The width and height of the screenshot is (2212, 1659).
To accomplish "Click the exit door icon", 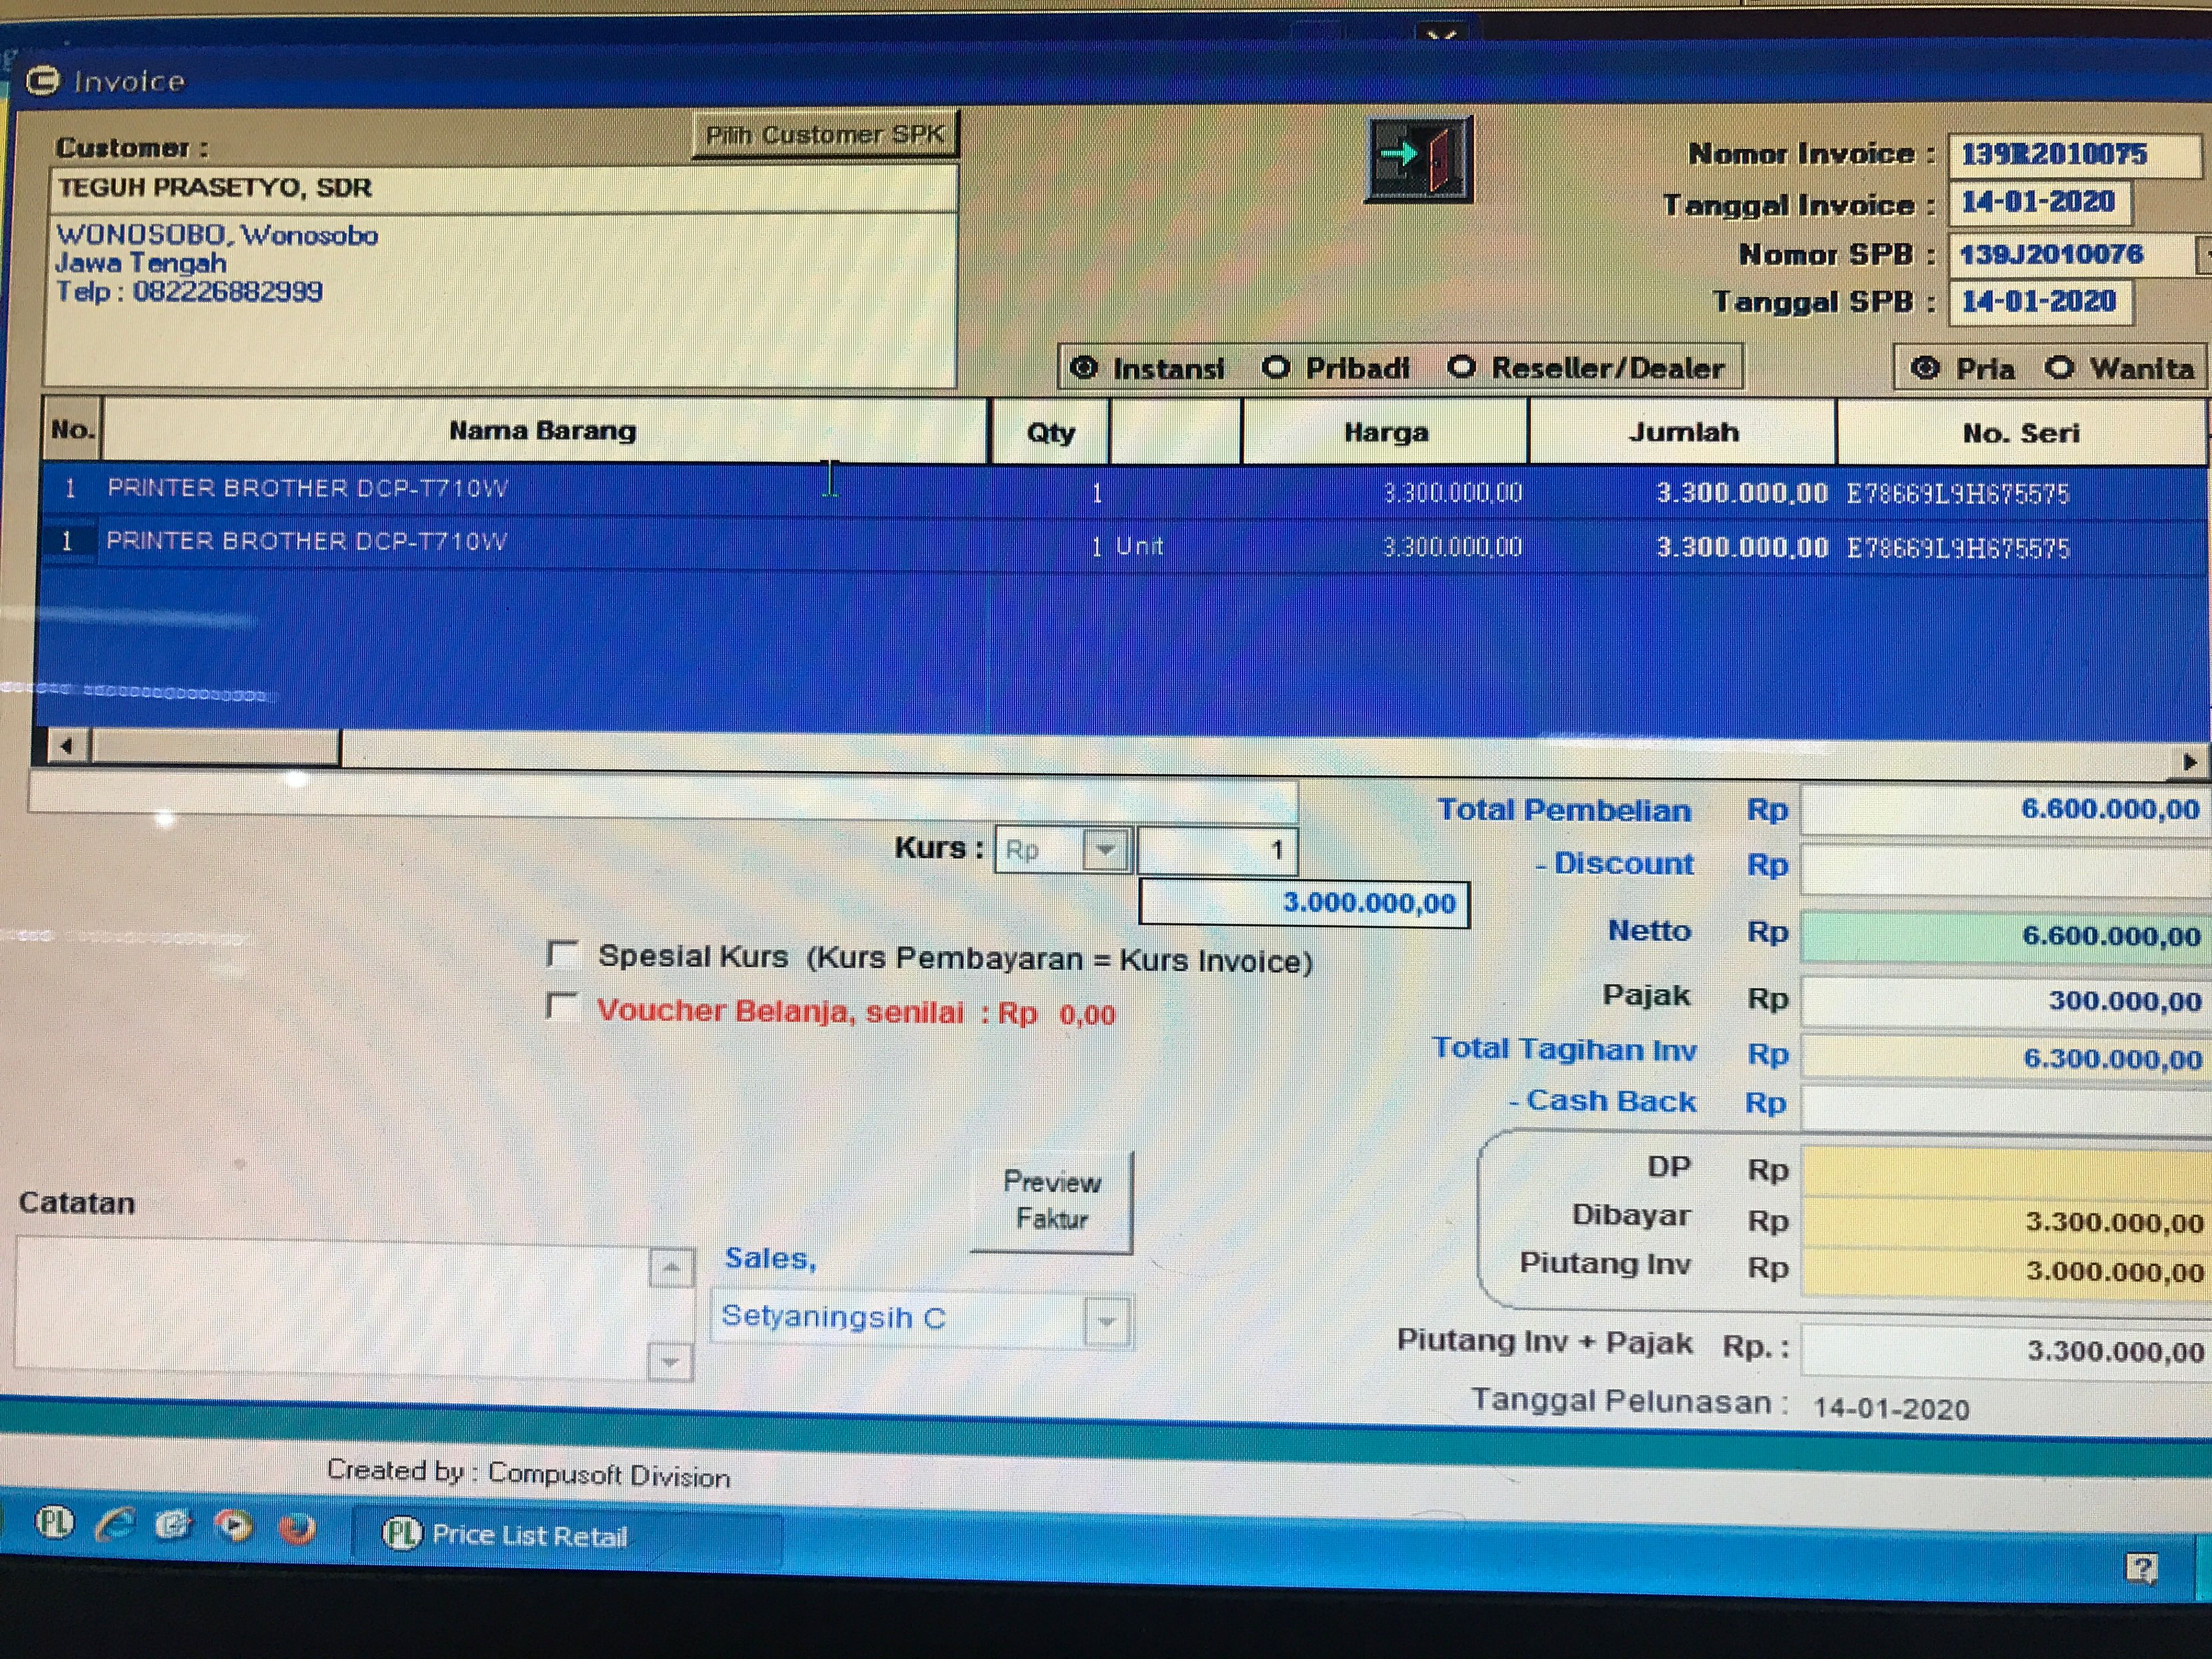I will click(x=1419, y=158).
